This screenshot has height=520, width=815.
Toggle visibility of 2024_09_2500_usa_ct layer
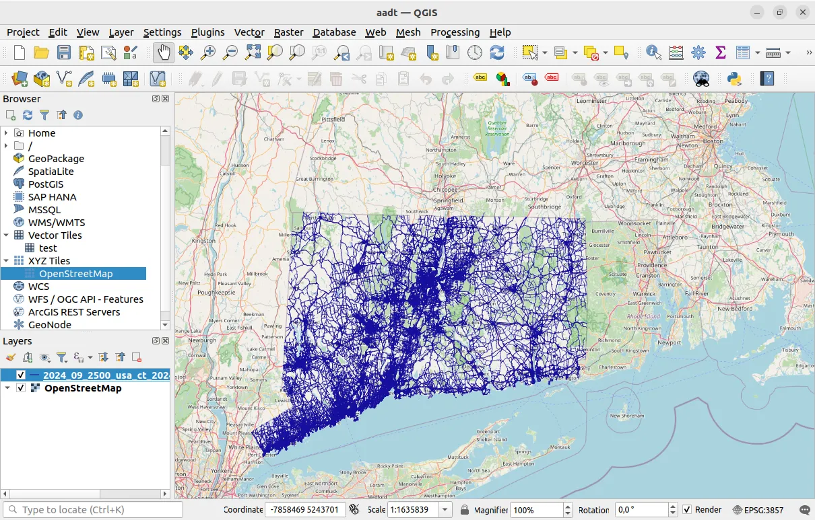[21, 375]
